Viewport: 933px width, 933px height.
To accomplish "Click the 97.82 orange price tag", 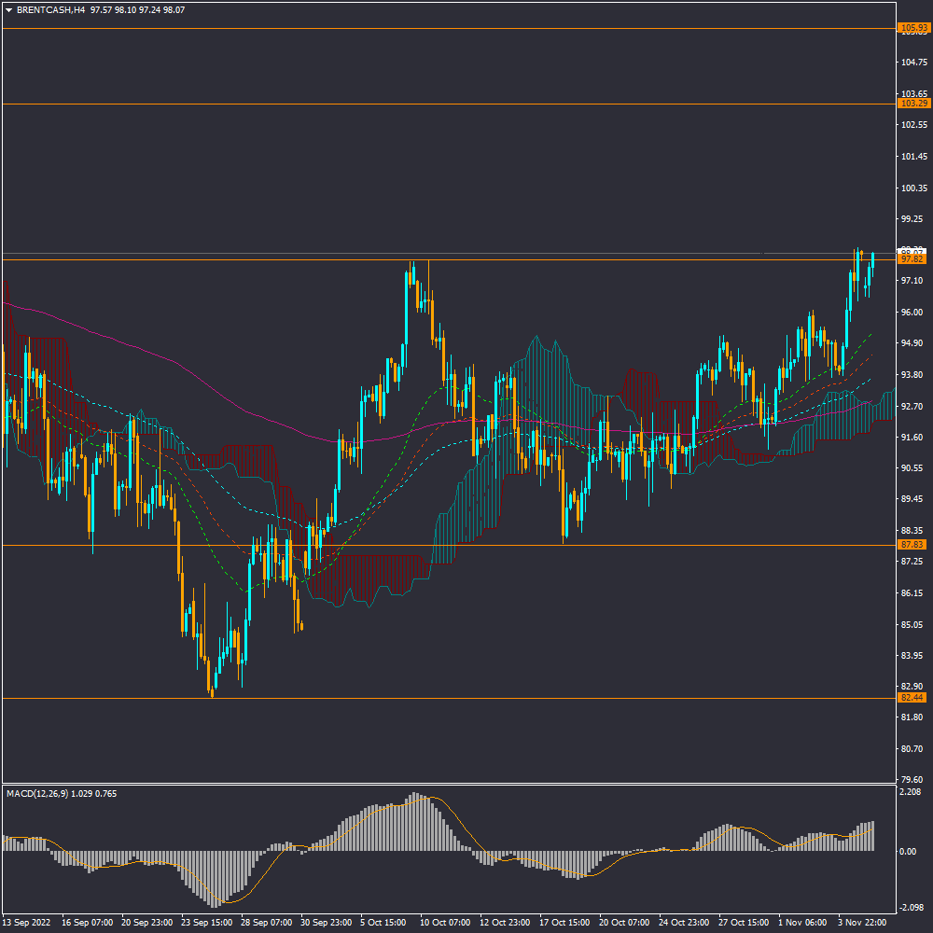I will [912, 259].
